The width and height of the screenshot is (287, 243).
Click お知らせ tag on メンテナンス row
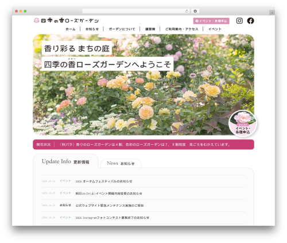65,205
